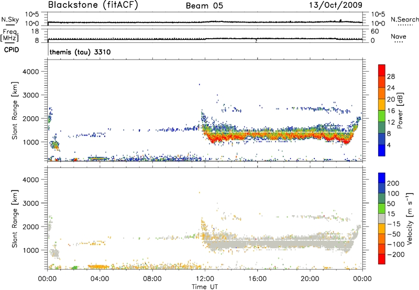Click the "Slant Range [km]" label of power panel
The height and width of the screenshot is (290, 419).
(x=15, y=110)
